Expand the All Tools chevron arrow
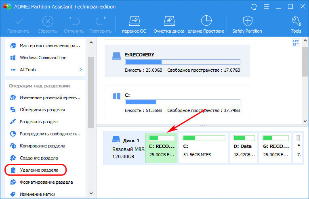The width and height of the screenshot is (309, 199). (x=80, y=70)
